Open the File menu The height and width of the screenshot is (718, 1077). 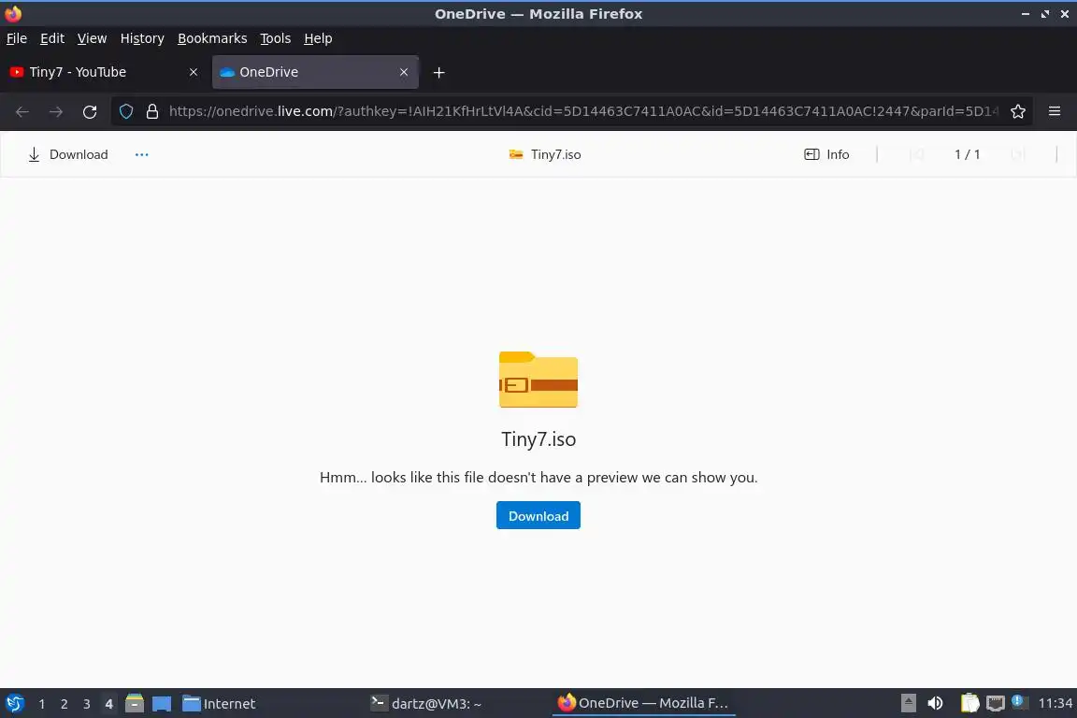coord(17,38)
